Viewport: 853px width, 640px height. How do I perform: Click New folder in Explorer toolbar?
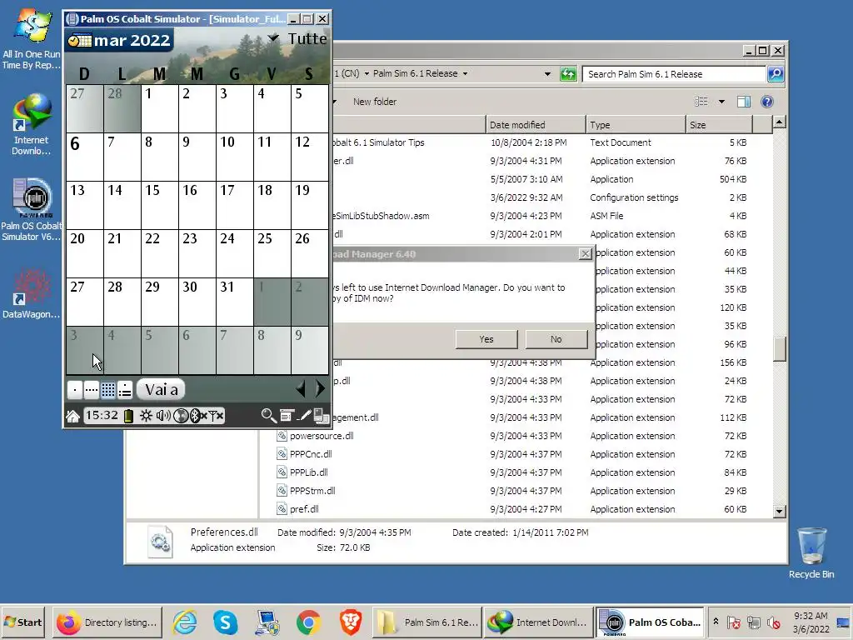tap(375, 102)
